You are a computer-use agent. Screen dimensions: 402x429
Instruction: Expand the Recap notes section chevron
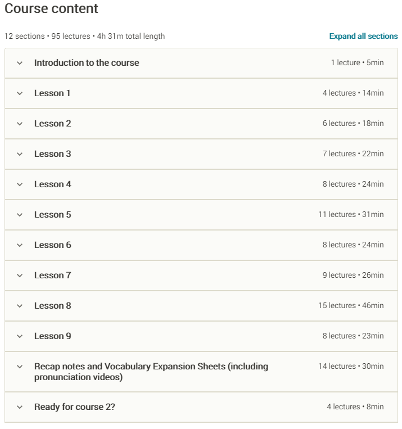pyautogui.click(x=20, y=367)
